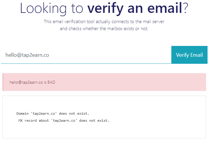Viewport: 209px width, 141px height.
Task: Click the 'hello@tap2earn.co is BAD' result message
Action: (x=32, y=82)
